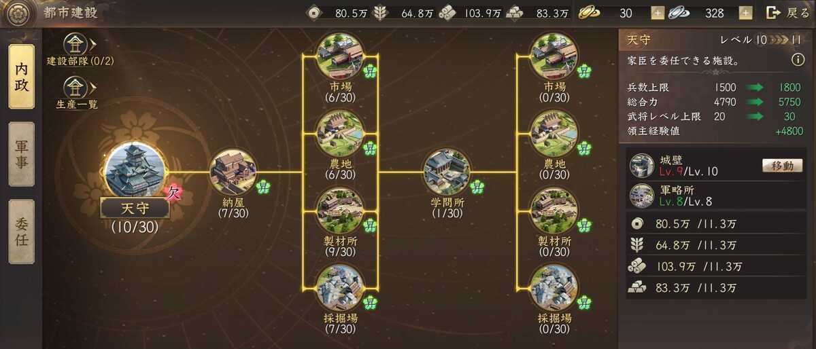Click the 戻る back button
This screenshot has width=816, height=349.
(x=787, y=12)
